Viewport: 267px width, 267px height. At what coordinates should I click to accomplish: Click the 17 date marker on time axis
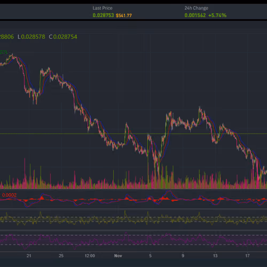tap(247, 256)
